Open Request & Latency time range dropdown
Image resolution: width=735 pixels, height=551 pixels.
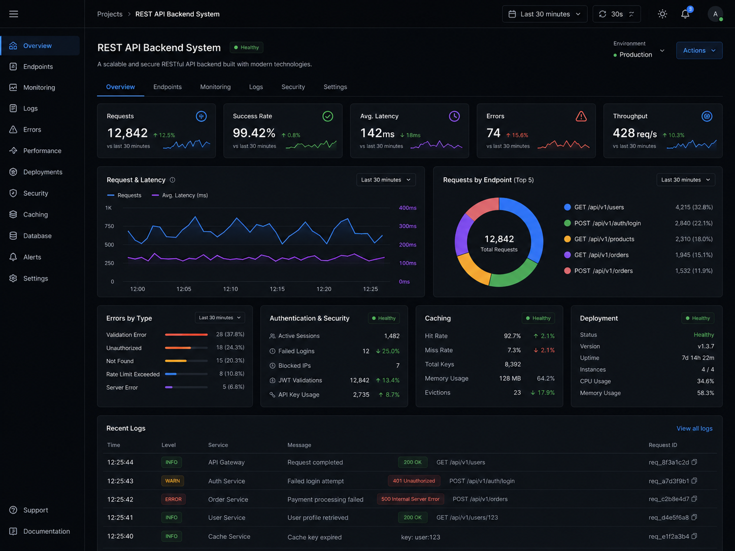pos(386,180)
